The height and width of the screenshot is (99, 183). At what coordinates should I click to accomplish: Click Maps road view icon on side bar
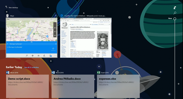coord(55,28)
